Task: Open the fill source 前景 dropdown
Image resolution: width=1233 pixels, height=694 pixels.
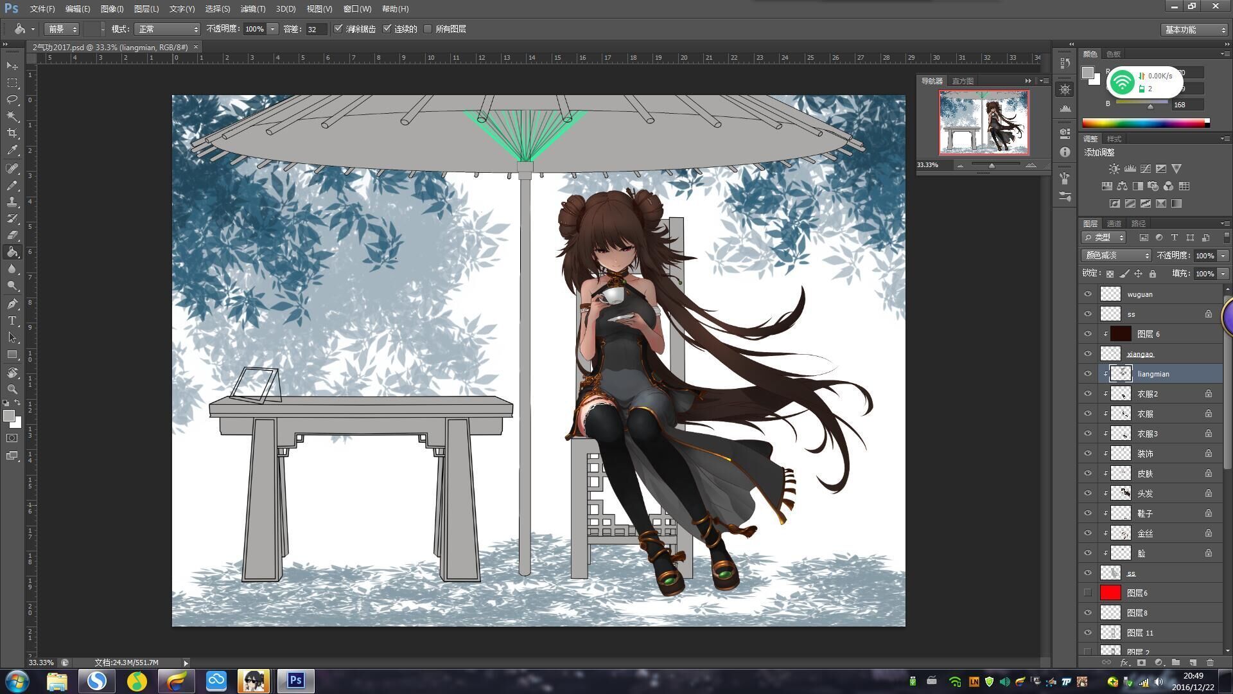Action: [x=62, y=29]
